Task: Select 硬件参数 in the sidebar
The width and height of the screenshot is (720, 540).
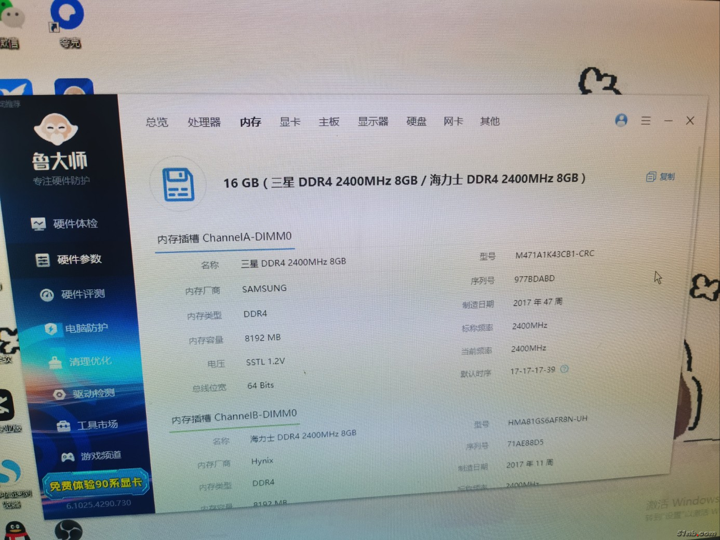Action: [x=68, y=259]
